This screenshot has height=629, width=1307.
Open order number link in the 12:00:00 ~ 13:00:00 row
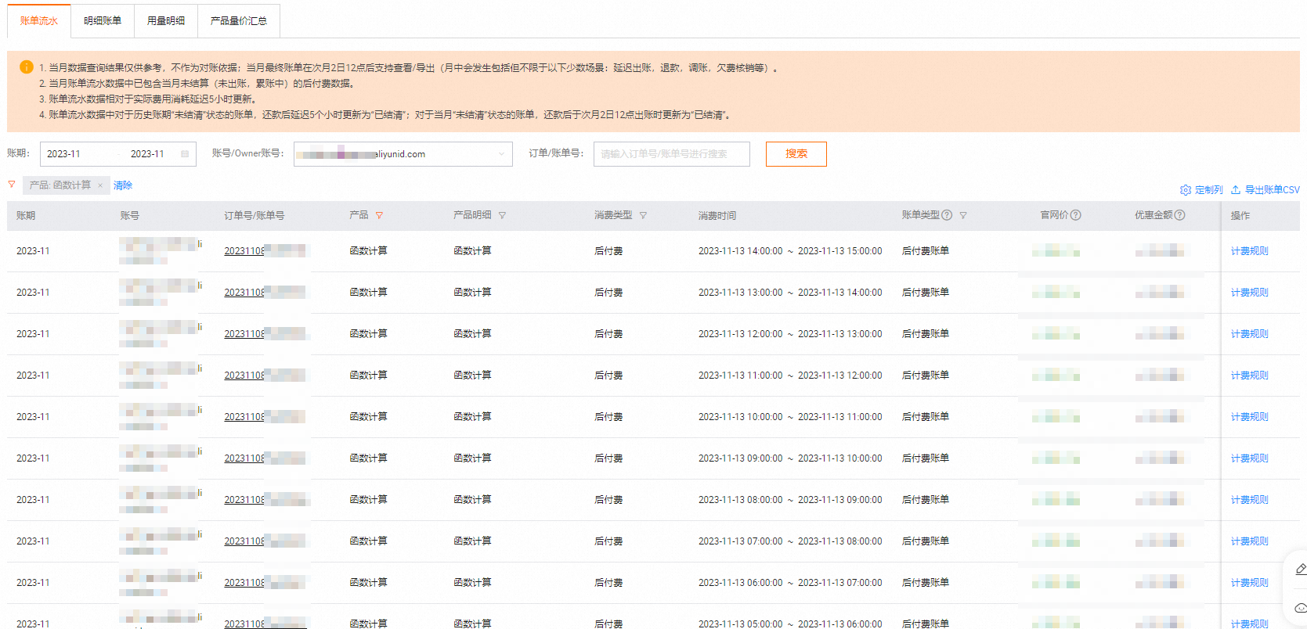[x=265, y=334]
